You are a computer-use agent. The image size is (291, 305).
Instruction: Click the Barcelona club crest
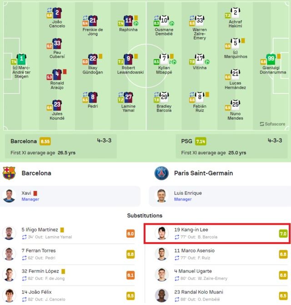[9, 173]
